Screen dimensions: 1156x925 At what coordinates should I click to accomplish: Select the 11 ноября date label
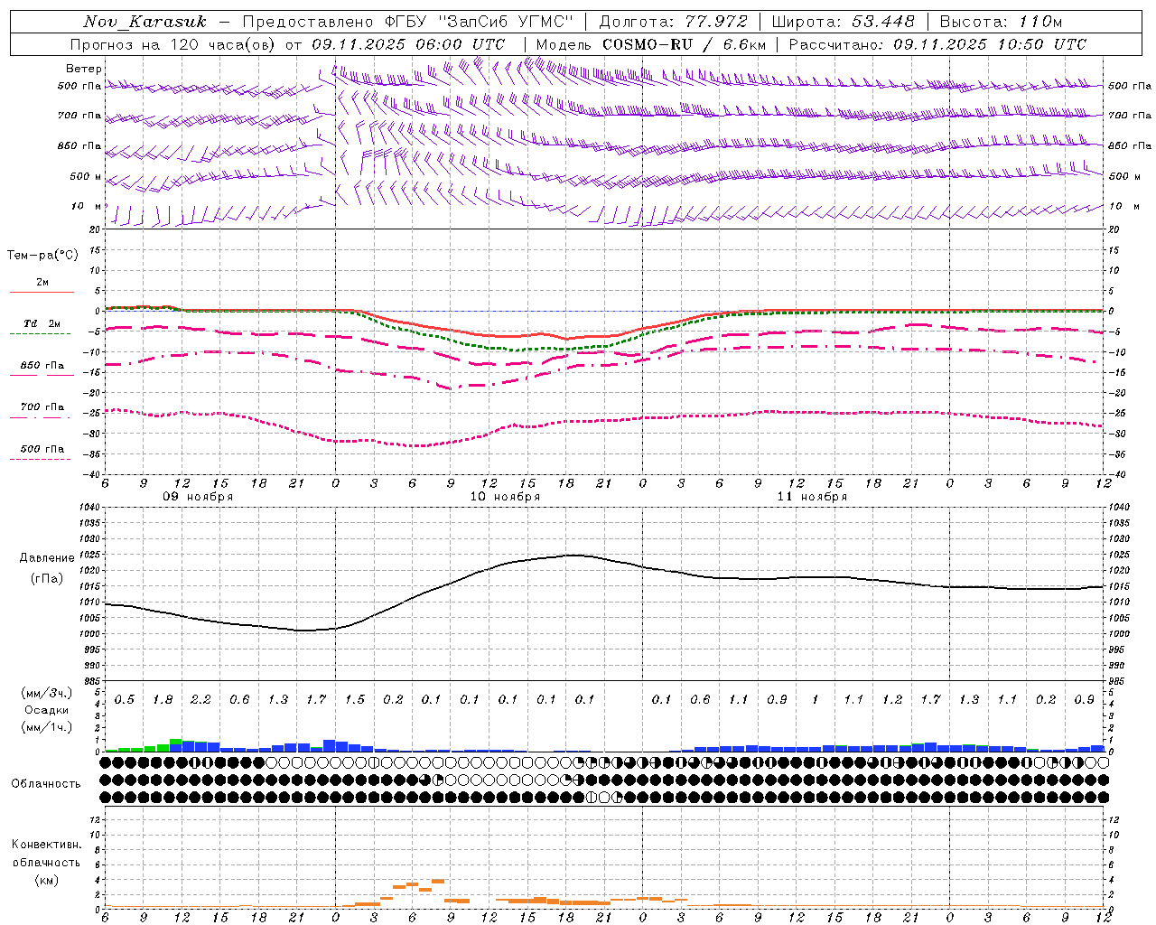[812, 497]
